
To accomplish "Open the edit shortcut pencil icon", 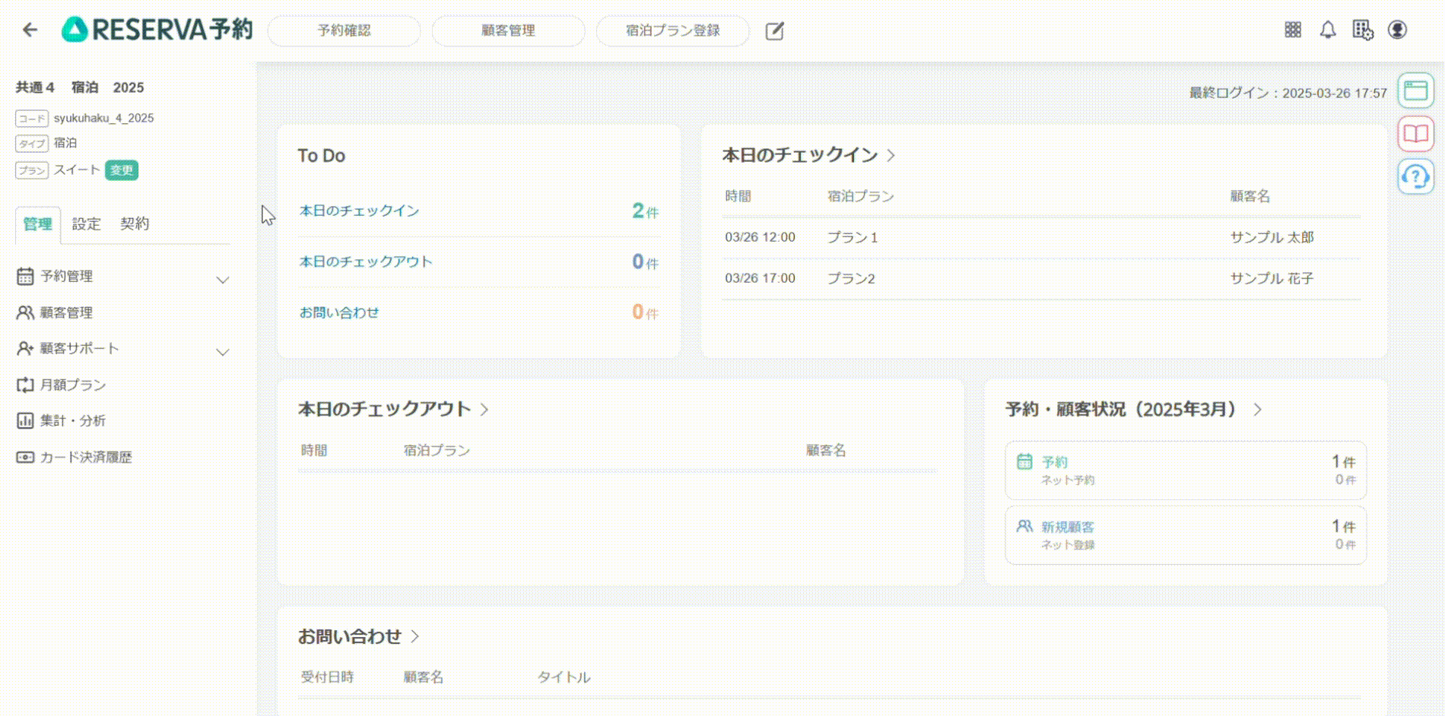I will pos(774,31).
